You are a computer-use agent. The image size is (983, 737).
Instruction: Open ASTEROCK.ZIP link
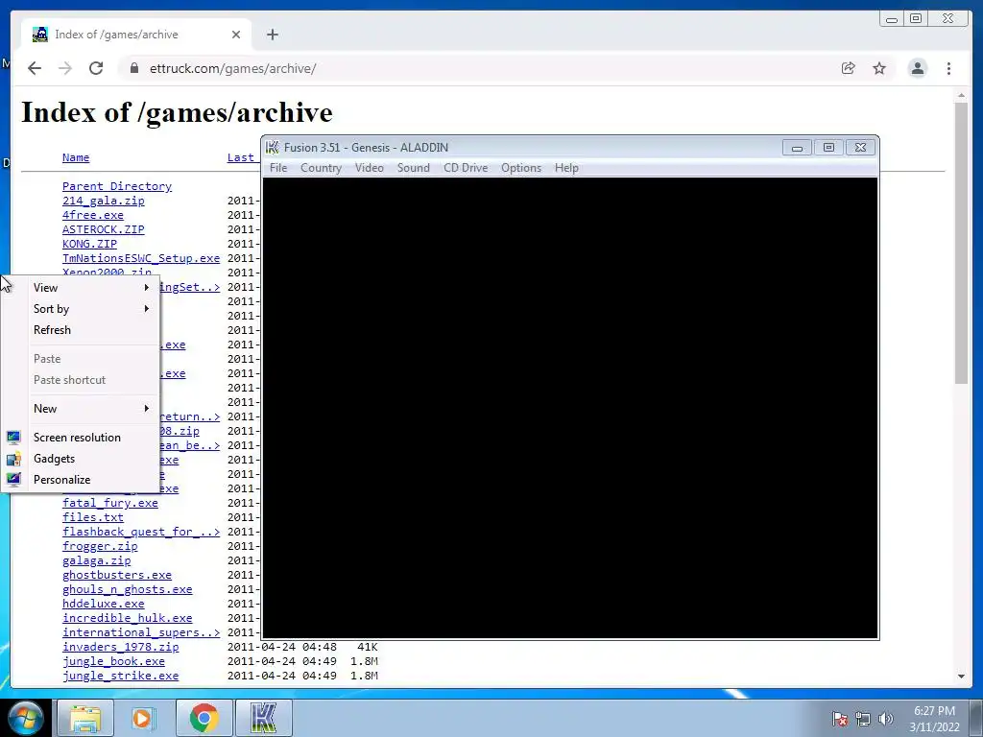104,229
